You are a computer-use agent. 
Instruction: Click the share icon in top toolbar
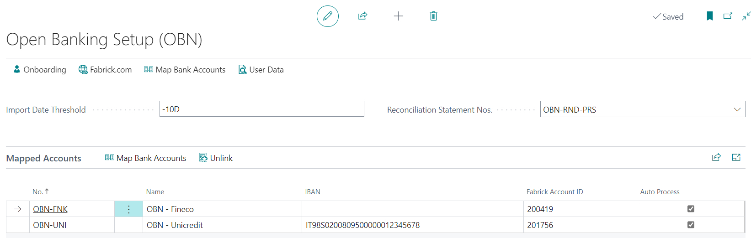pos(362,16)
